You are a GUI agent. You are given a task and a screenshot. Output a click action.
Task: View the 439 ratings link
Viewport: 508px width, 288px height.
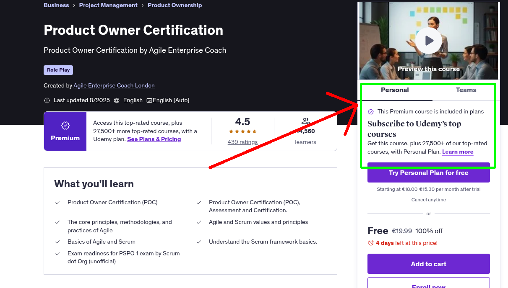point(242,142)
